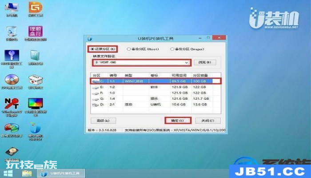Click the 软件 volume label cell

[x=154, y=87]
